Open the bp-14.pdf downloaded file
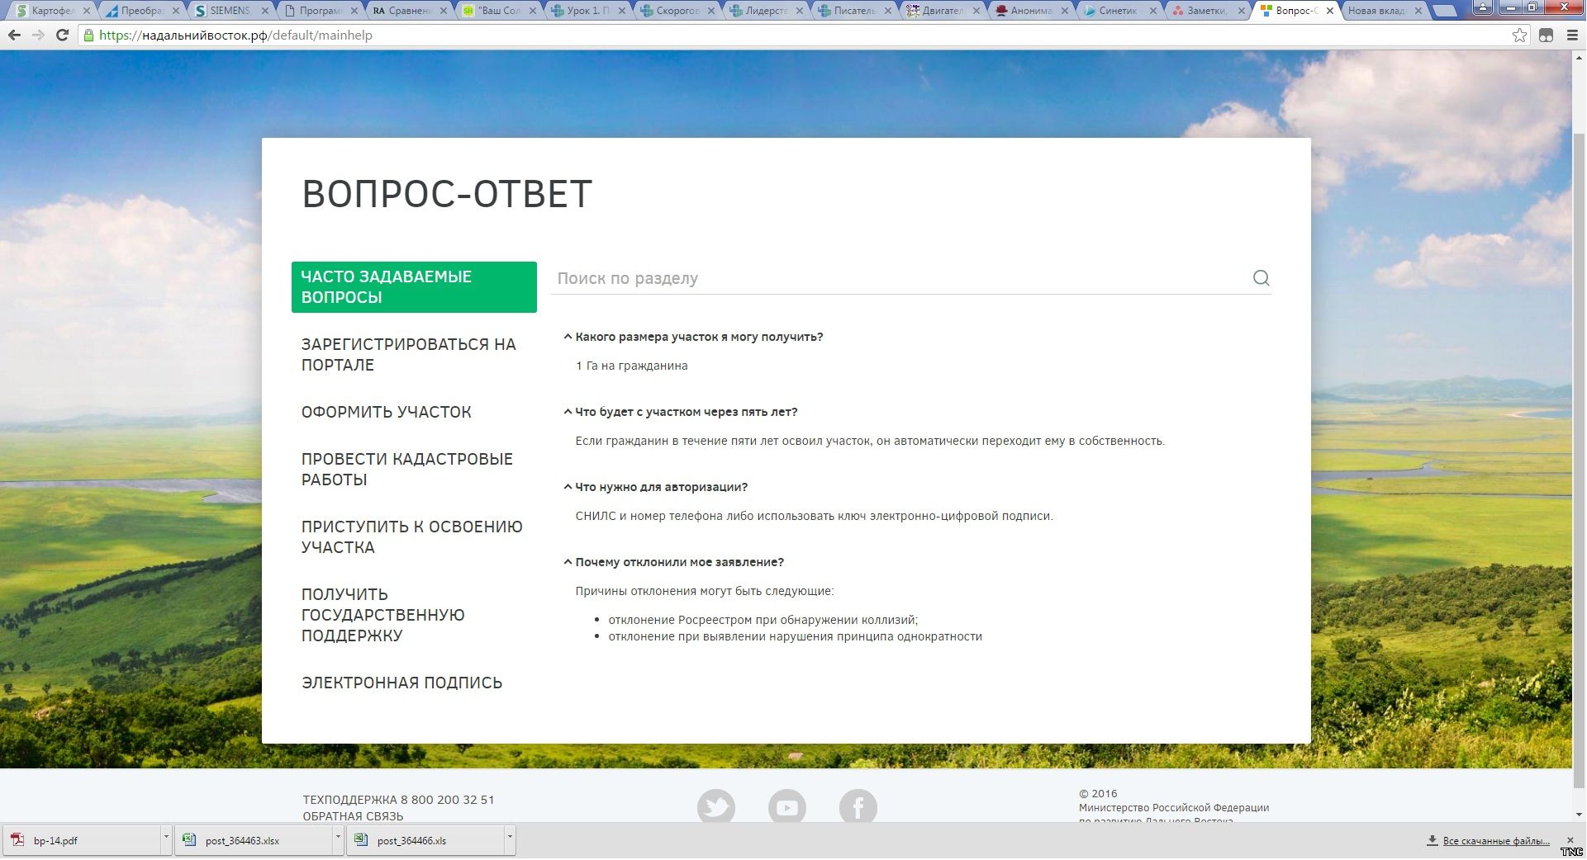 pos(83,841)
